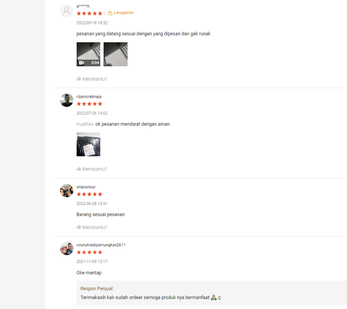This screenshot has height=309, width=347.
Task: Open the default avatar of a*****h
Action: 66,11
